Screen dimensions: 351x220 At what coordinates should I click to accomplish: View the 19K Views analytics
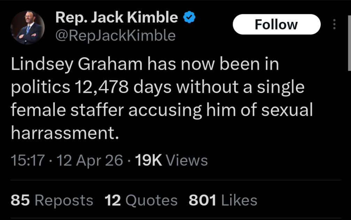[171, 160]
